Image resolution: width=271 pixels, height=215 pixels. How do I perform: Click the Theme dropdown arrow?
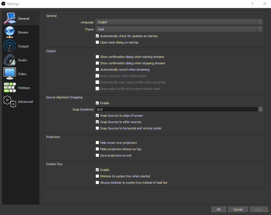[x=260, y=29]
